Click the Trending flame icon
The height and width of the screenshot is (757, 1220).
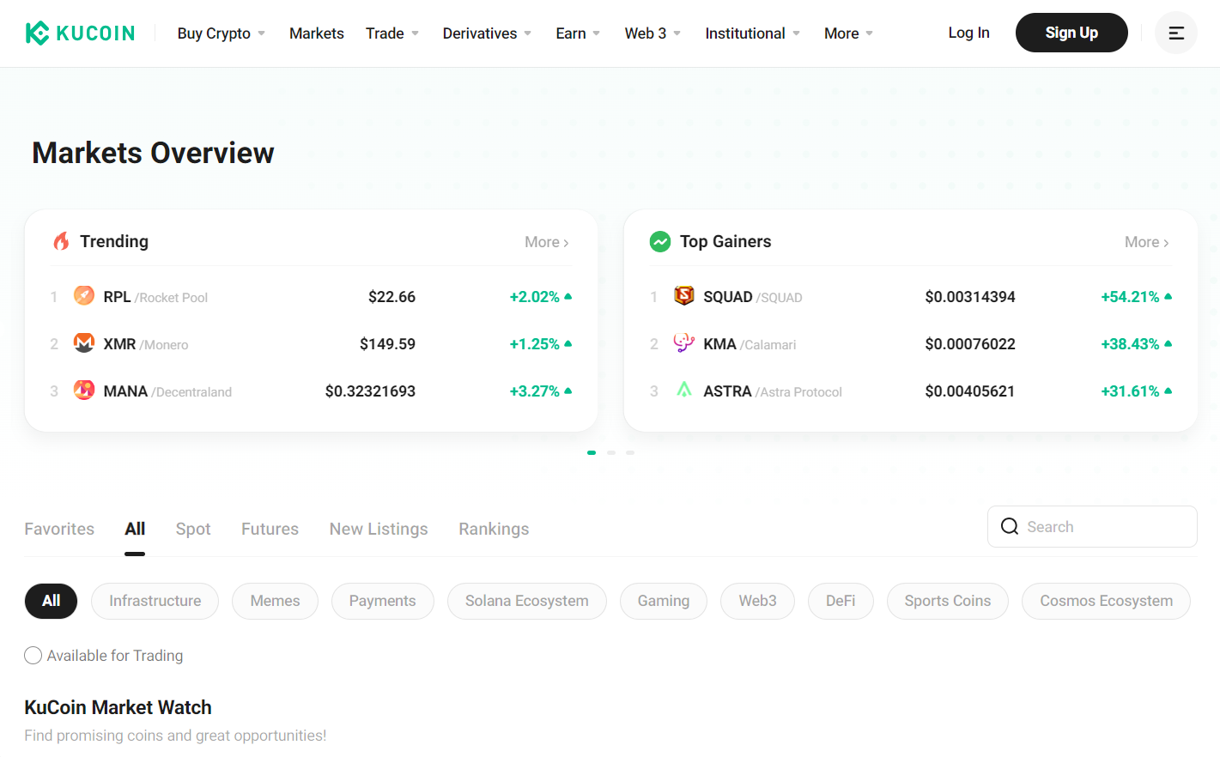pos(61,241)
